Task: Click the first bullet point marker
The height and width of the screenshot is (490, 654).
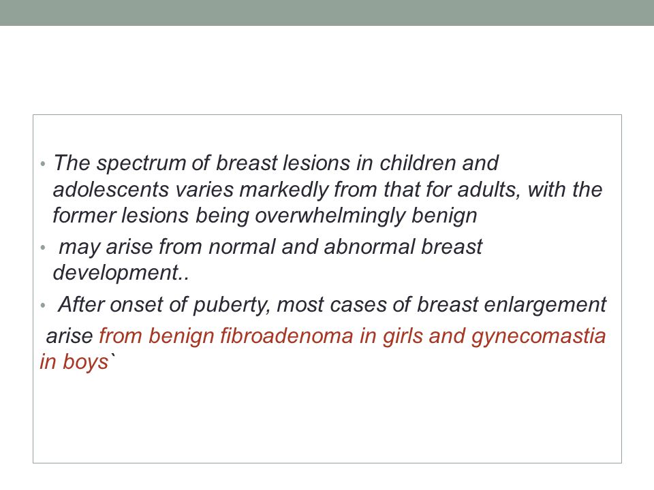Action: pos(42,164)
